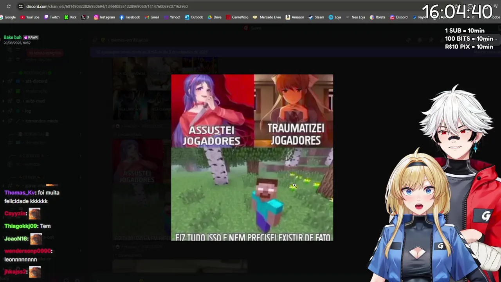This screenshot has height=282, width=501.
Task: Select the dimmed comandos-mods channel
Action: (41, 121)
